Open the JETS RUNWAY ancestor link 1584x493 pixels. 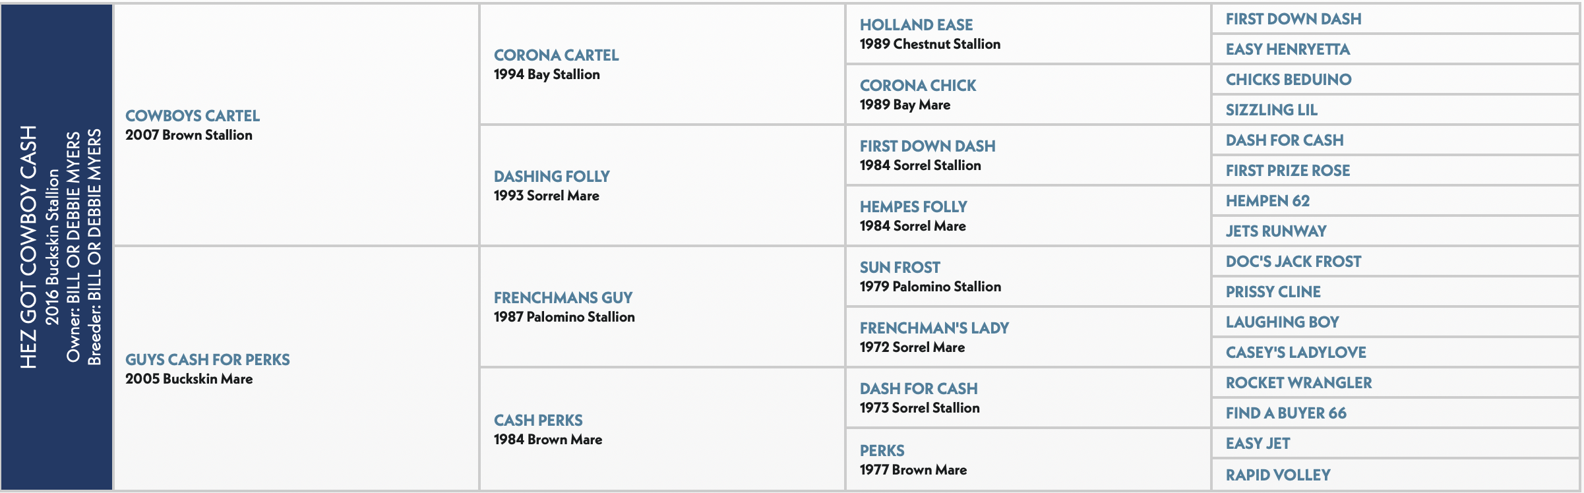1276,231
